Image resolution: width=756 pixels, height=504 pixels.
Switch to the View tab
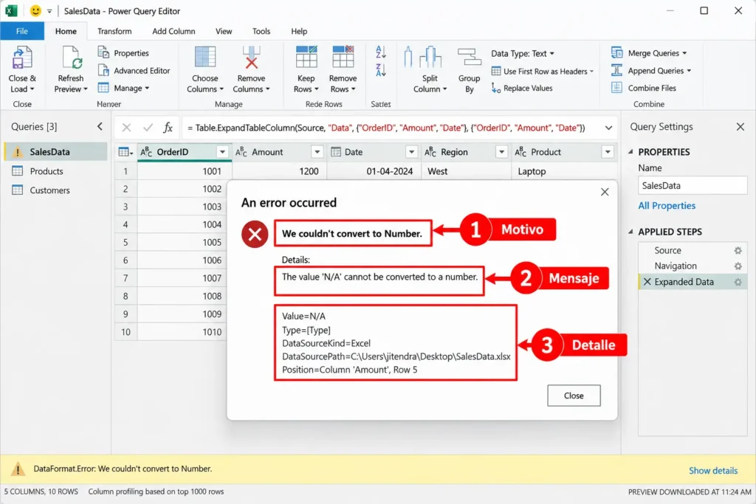[224, 31]
